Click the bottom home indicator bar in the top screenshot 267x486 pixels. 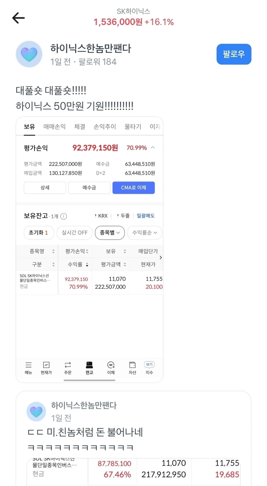coord(89,380)
